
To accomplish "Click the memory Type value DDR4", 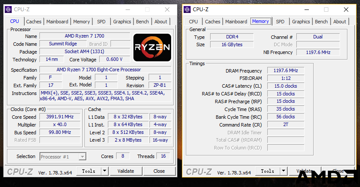I will pyautogui.click(x=232, y=37).
